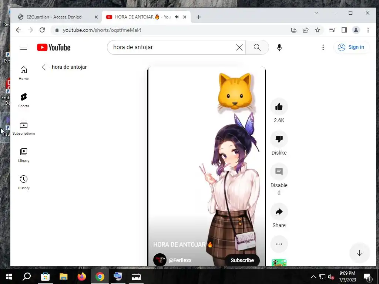The height and width of the screenshot is (284, 379).
Task: Share this page icon in address bar
Action: click(306, 30)
